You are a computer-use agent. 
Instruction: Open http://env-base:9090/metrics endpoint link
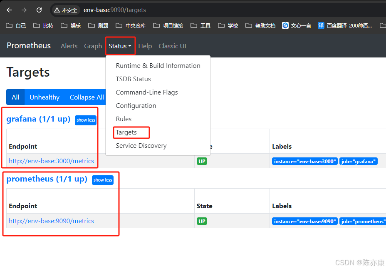tap(51, 221)
